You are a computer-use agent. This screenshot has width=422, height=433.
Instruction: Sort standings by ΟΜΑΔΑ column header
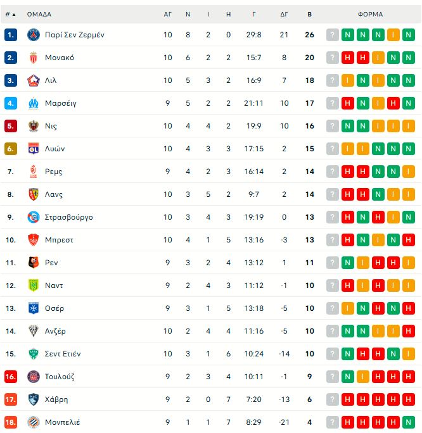[x=39, y=14]
